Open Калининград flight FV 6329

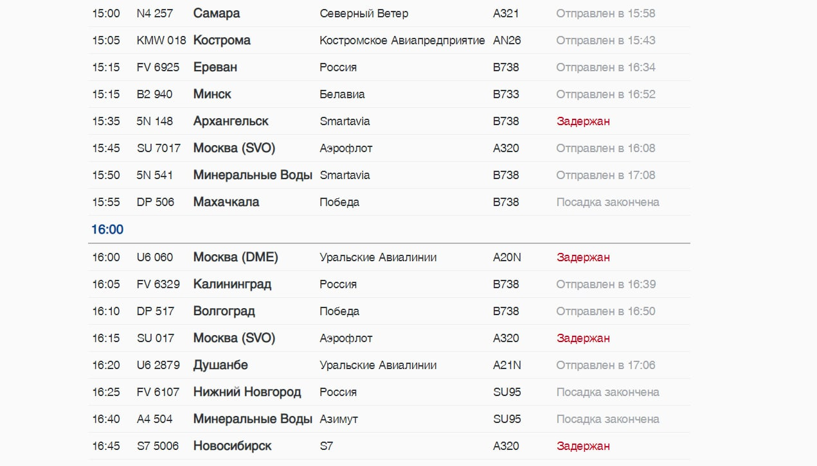[389, 284]
